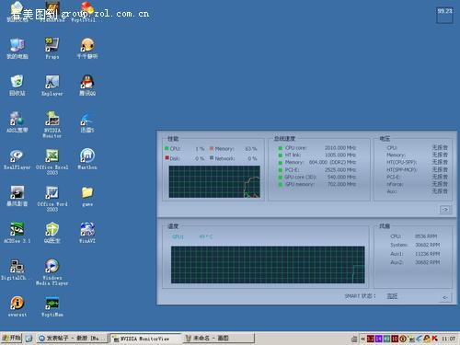Open Office Word 2003 shortcut

pyautogui.click(x=52, y=198)
